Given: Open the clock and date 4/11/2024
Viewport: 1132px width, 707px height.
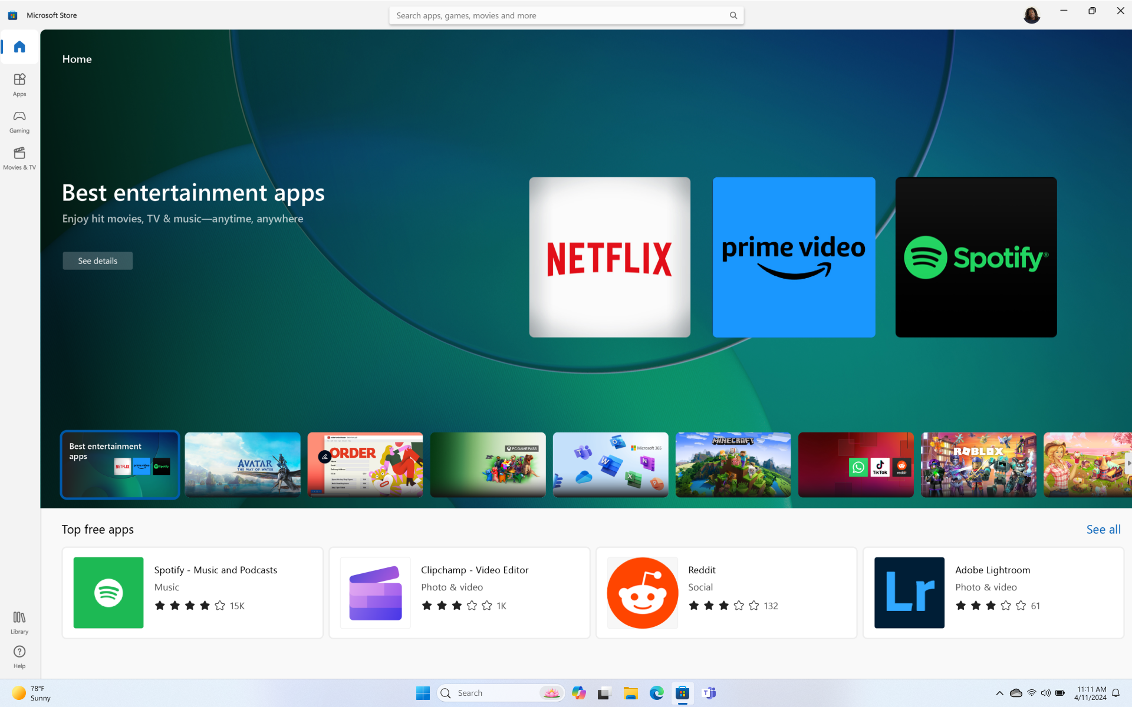Looking at the screenshot, I should [1090, 693].
